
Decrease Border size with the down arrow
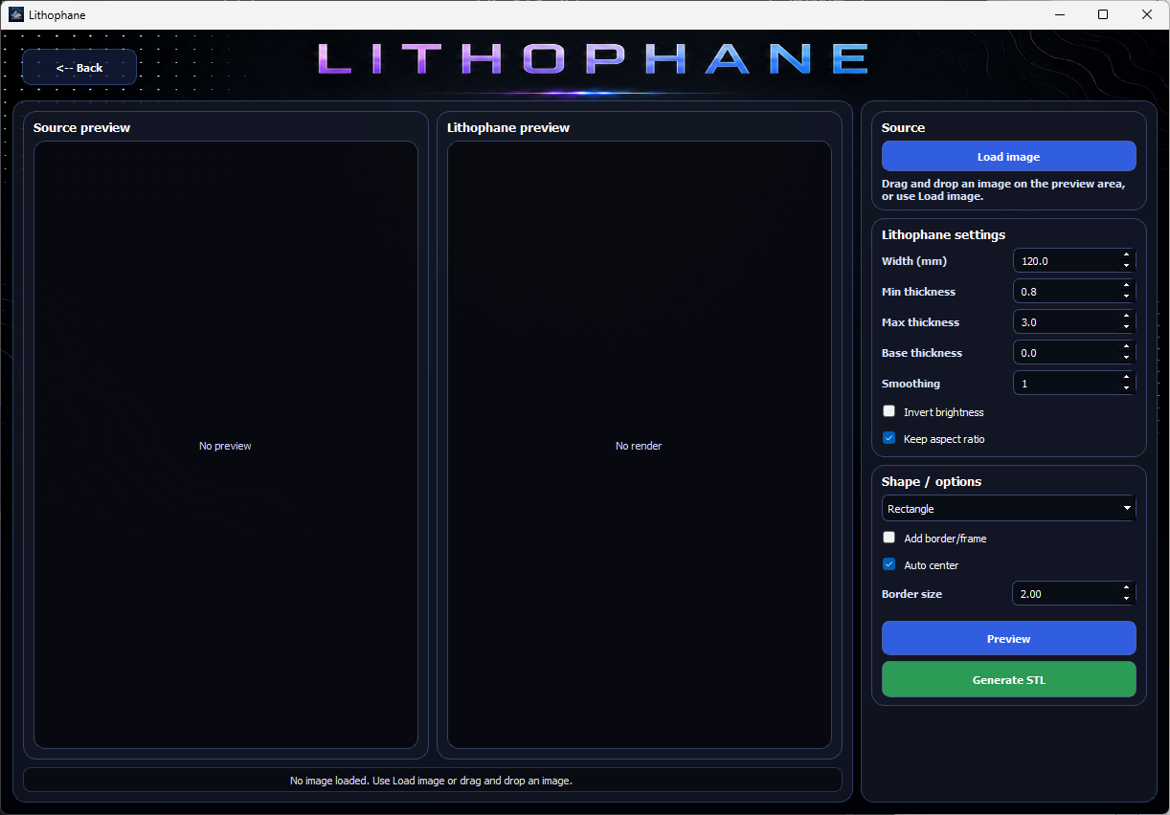(x=1126, y=599)
